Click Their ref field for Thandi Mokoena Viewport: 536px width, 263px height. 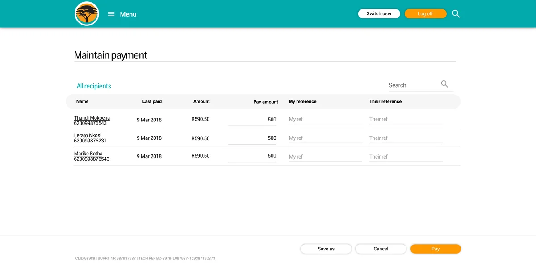click(406, 119)
